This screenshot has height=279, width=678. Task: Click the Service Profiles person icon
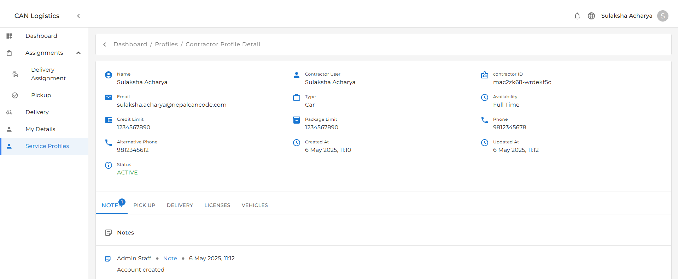coord(10,146)
